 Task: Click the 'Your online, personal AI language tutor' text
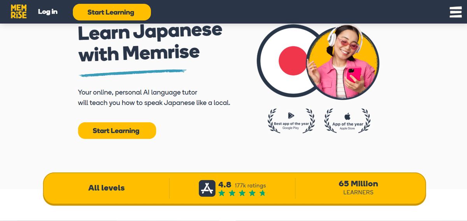[138, 93]
